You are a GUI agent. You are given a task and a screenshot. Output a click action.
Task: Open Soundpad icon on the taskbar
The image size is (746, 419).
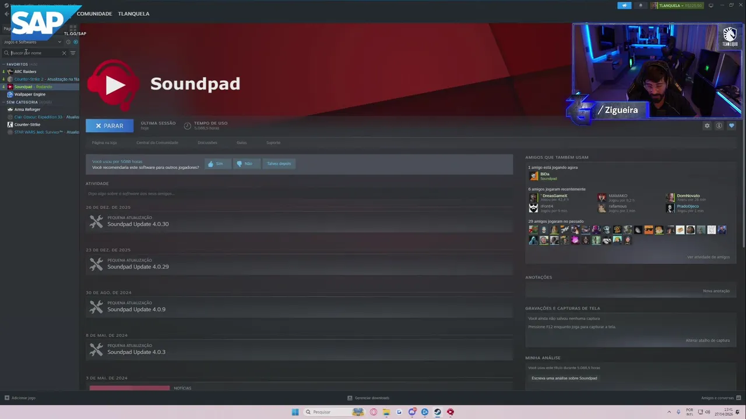(x=450, y=412)
